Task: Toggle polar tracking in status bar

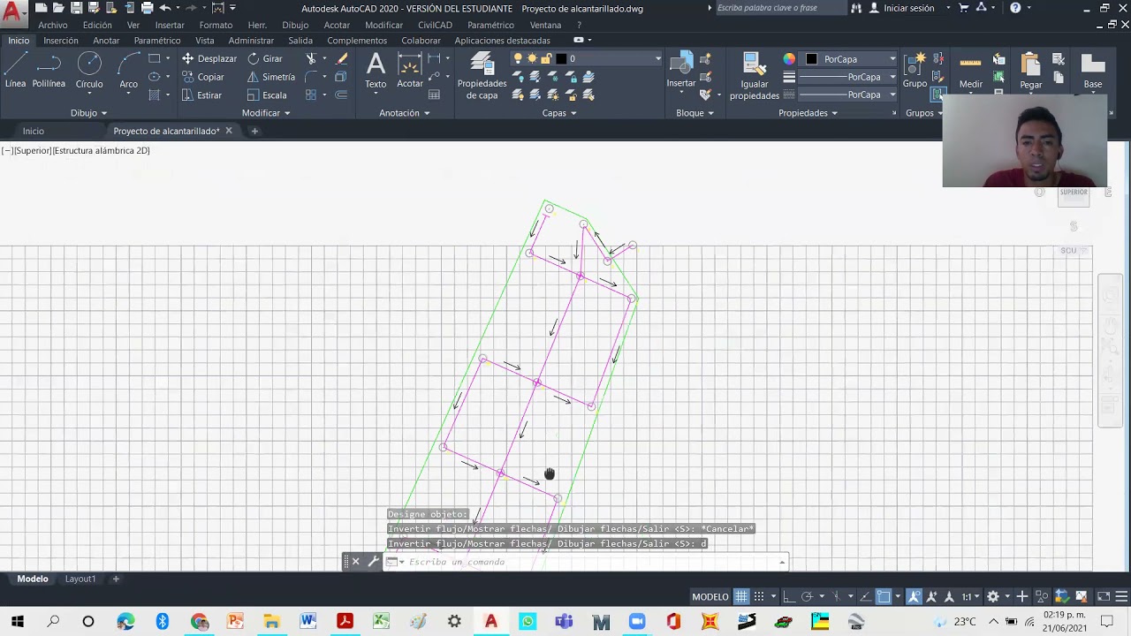Action: click(807, 596)
